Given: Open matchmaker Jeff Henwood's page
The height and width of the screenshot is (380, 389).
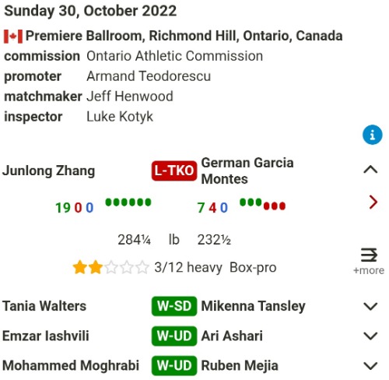Looking at the screenshot, I should click(130, 97).
